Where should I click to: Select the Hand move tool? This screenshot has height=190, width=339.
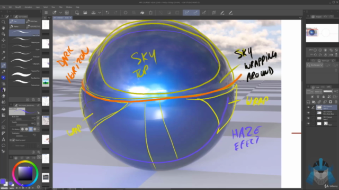[4, 28]
